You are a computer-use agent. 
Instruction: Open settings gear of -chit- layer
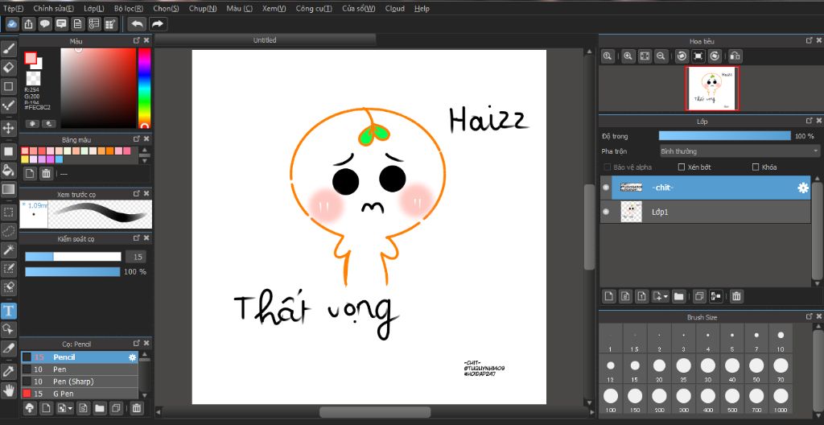pyautogui.click(x=803, y=188)
